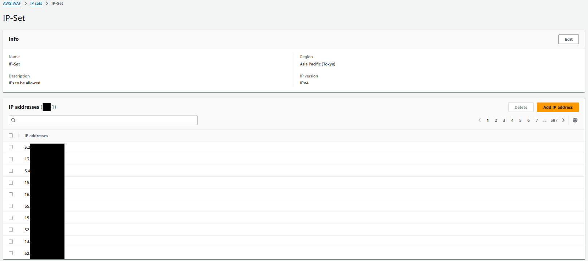
Task: Go to page 4 of IP addresses
Action: point(512,120)
